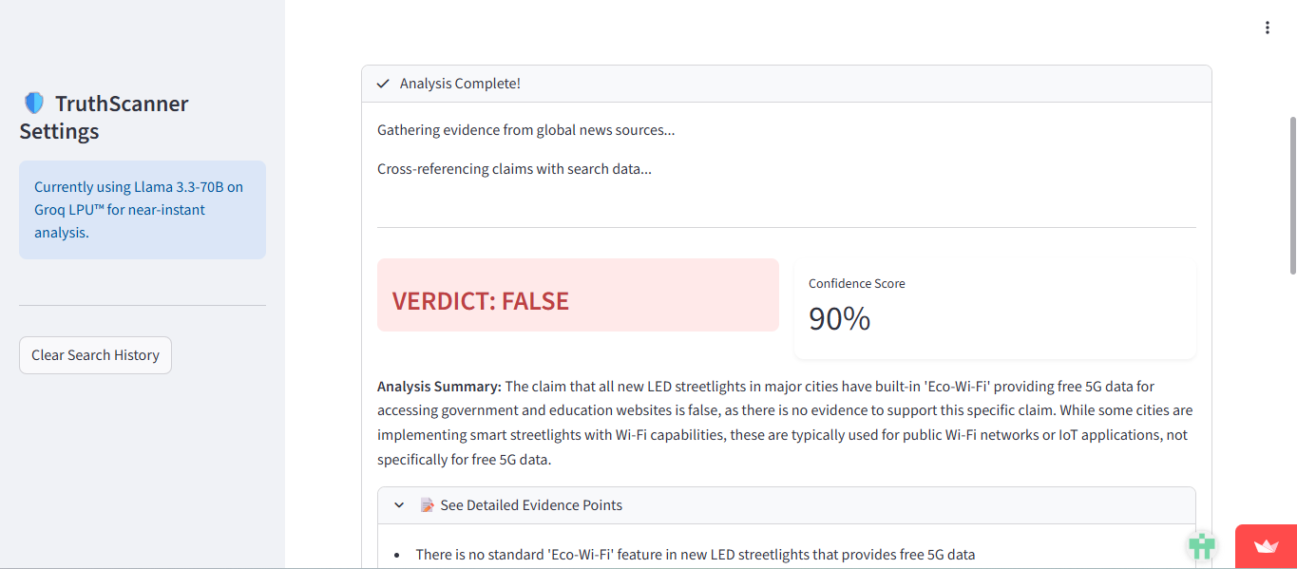This screenshot has height=569, width=1297.
Task: Click the checkmark beside Analysis Complete
Action: (383, 84)
